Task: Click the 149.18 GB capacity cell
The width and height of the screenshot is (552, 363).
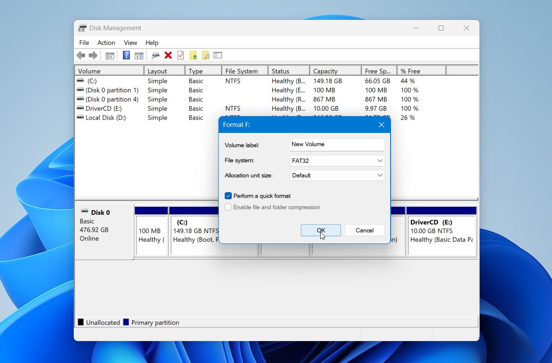Action: (x=328, y=81)
